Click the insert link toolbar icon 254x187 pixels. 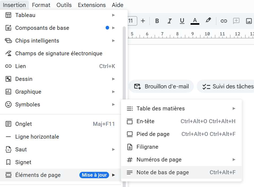(224, 21)
